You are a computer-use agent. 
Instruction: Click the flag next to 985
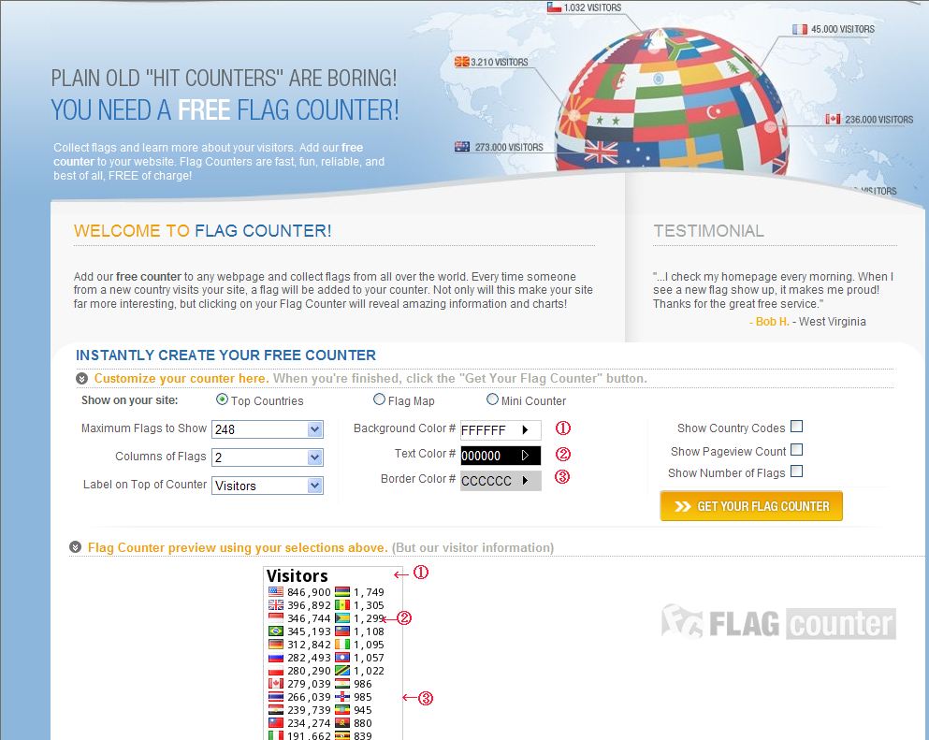click(341, 696)
